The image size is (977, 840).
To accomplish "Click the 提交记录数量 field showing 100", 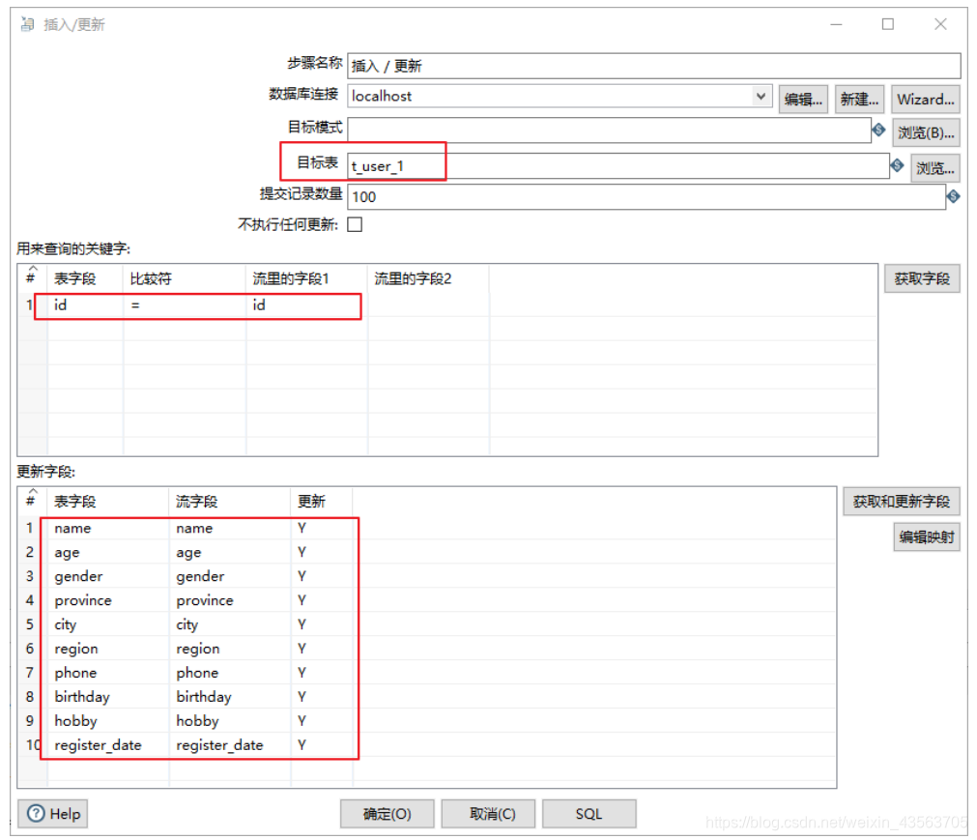I will coord(647,197).
